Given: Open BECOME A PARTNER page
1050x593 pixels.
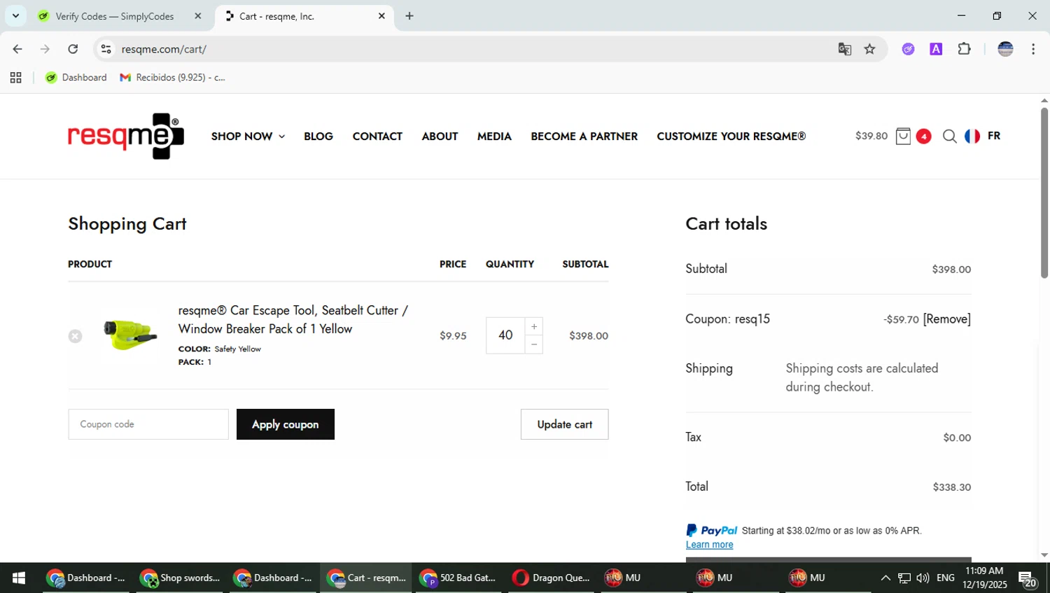Looking at the screenshot, I should [584, 137].
